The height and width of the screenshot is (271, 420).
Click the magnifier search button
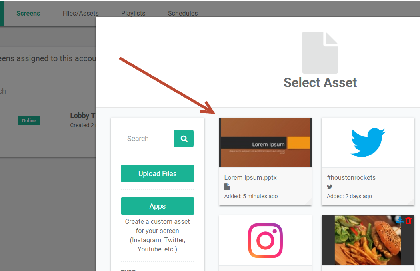[184, 138]
